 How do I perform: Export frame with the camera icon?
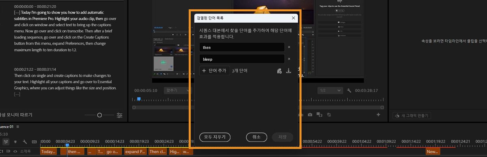[x=310, y=115]
